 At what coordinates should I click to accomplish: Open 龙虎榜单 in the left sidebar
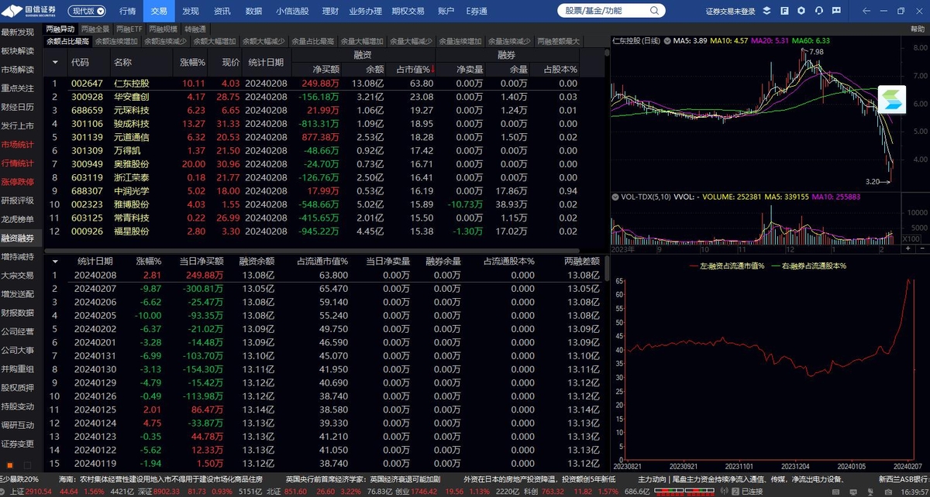click(17, 219)
